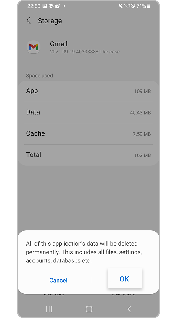Select the Cache 7.59 MB row
This screenshot has height=318, width=177.
tap(88, 134)
